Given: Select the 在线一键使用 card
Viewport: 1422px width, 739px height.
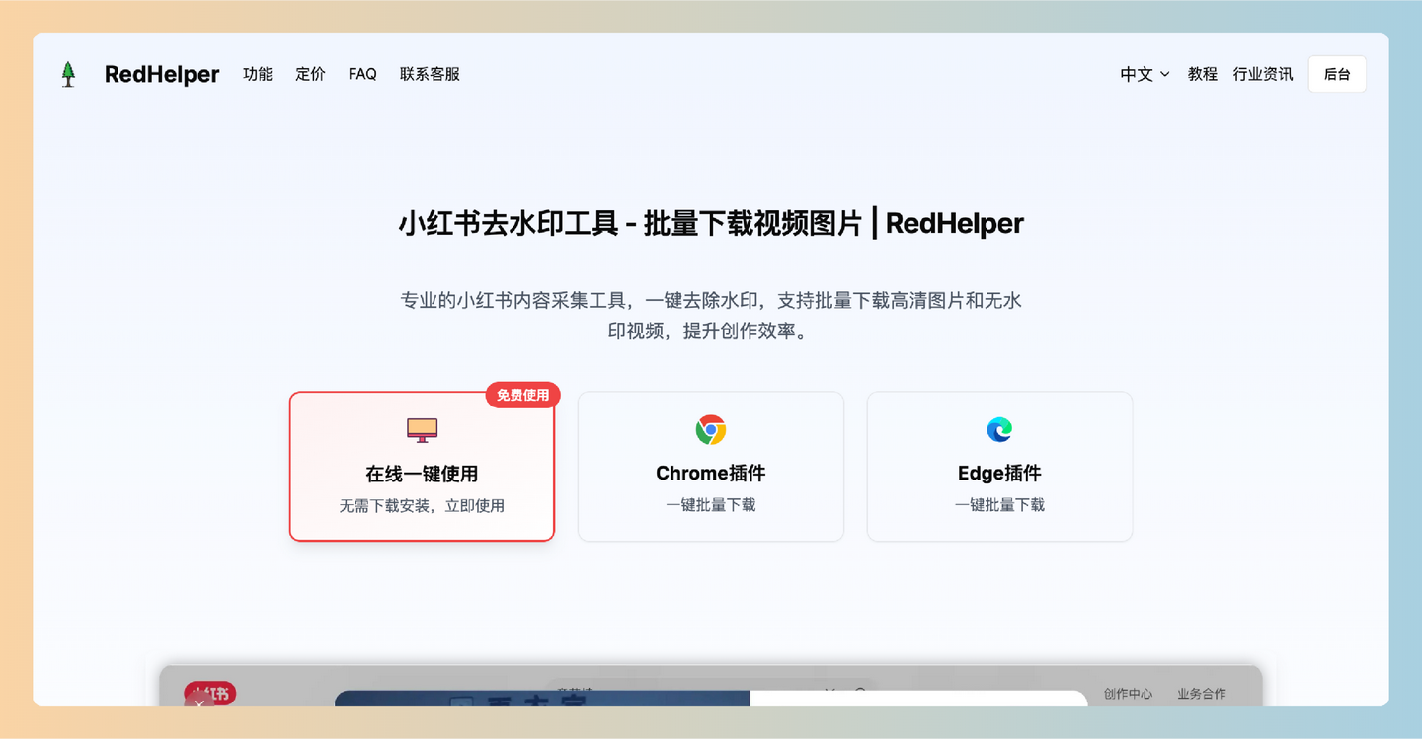Looking at the screenshot, I should (422, 466).
